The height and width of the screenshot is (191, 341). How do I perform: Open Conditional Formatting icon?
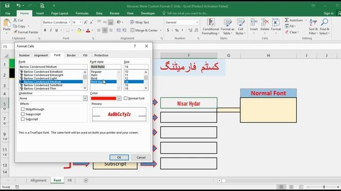click(210, 23)
